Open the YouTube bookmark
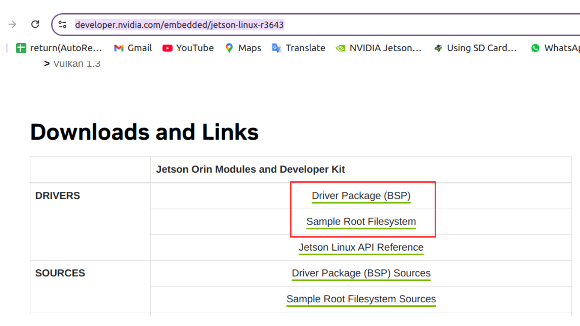 (188, 48)
